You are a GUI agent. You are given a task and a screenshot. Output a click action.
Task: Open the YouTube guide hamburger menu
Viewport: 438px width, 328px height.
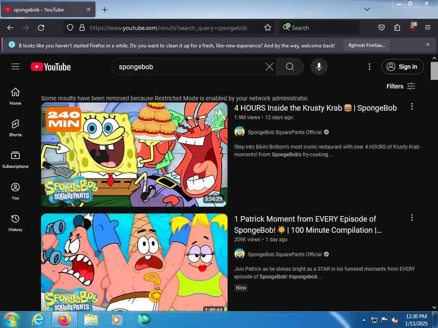click(15, 66)
